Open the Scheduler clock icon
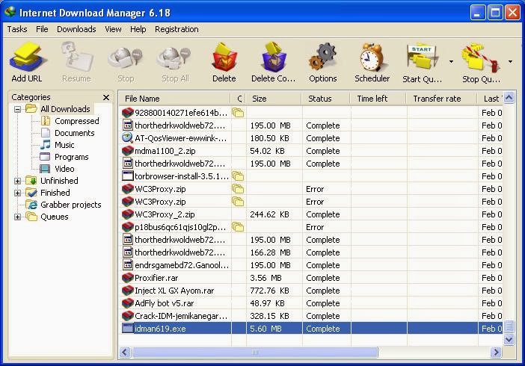The height and width of the screenshot is (366, 525). point(372,58)
